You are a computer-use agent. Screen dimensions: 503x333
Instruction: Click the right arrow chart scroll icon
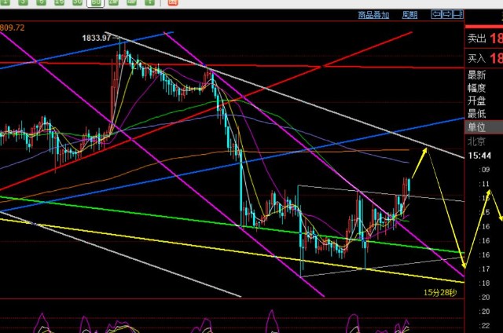click(x=447, y=14)
